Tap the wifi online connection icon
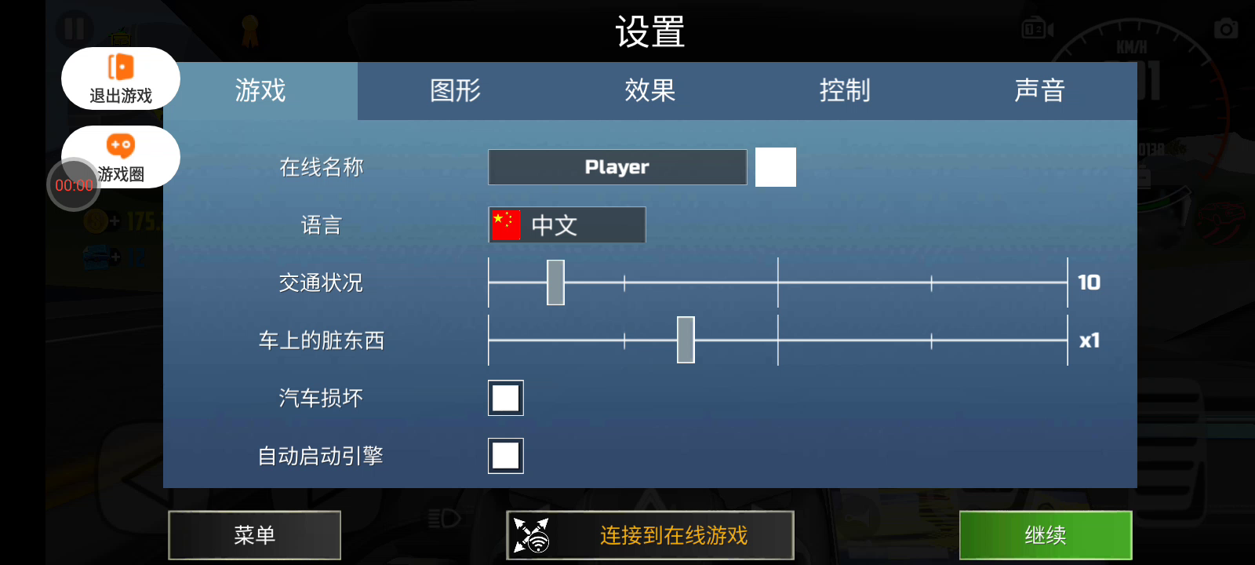Viewport: 1255px width, 565px height. [x=531, y=535]
